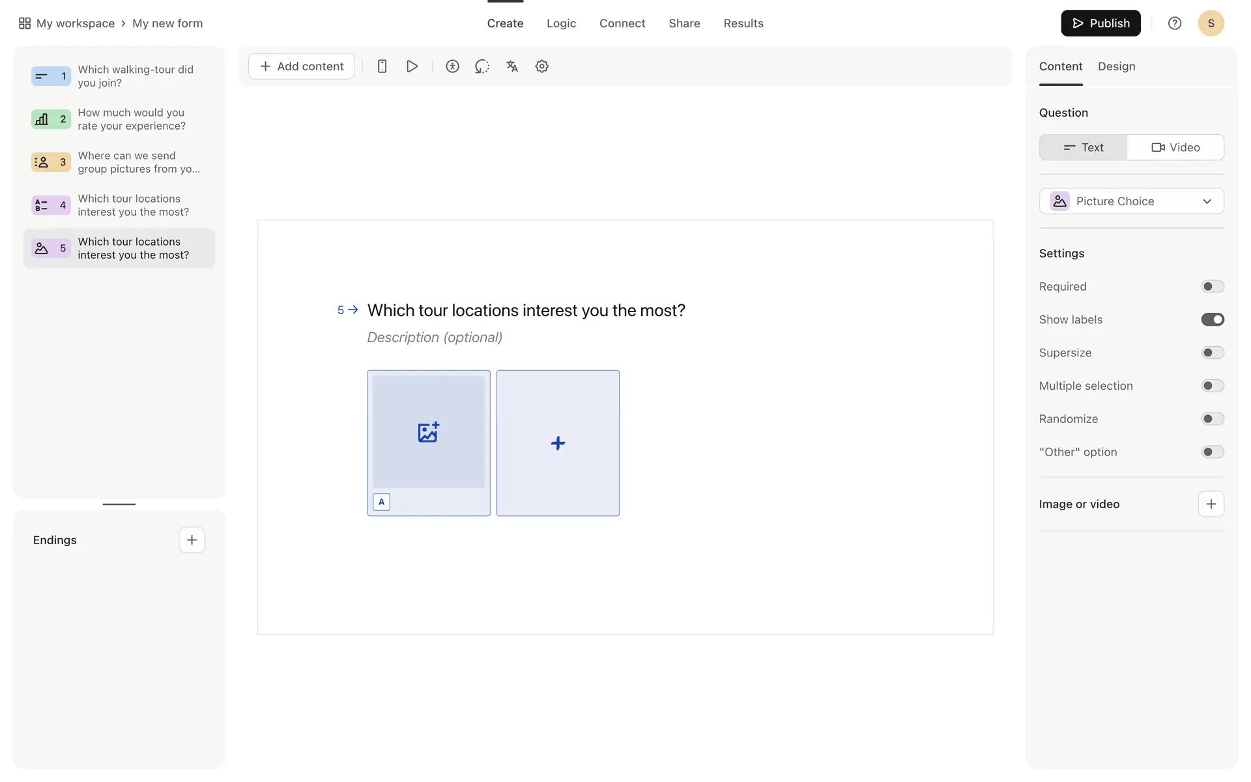Enable the Required toggle
The width and height of the screenshot is (1251, 782).
coord(1212,287)
